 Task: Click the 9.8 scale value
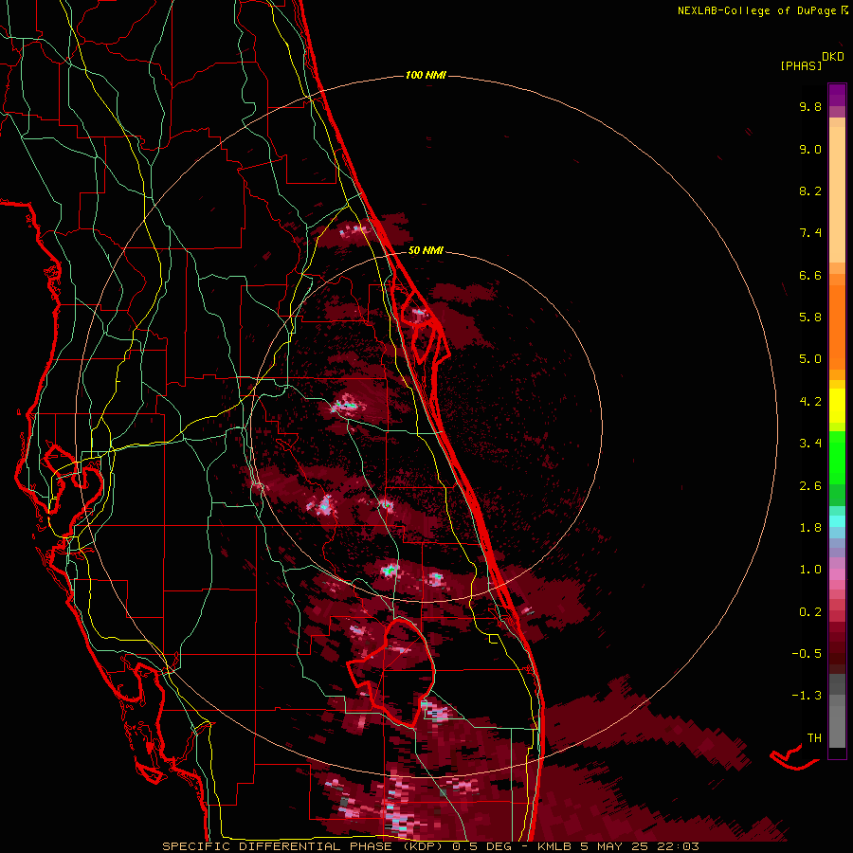810,106
